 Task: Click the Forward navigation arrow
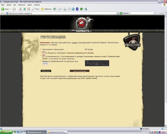pyautogui.click(x=14, y=9)
